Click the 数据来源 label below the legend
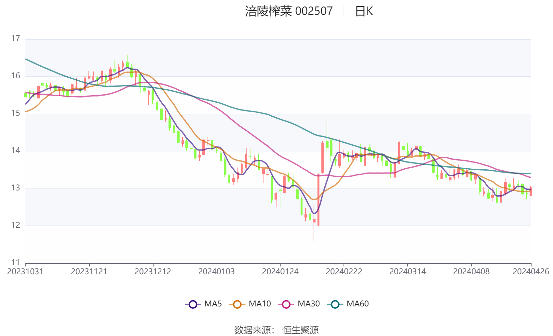 point(252,330)
